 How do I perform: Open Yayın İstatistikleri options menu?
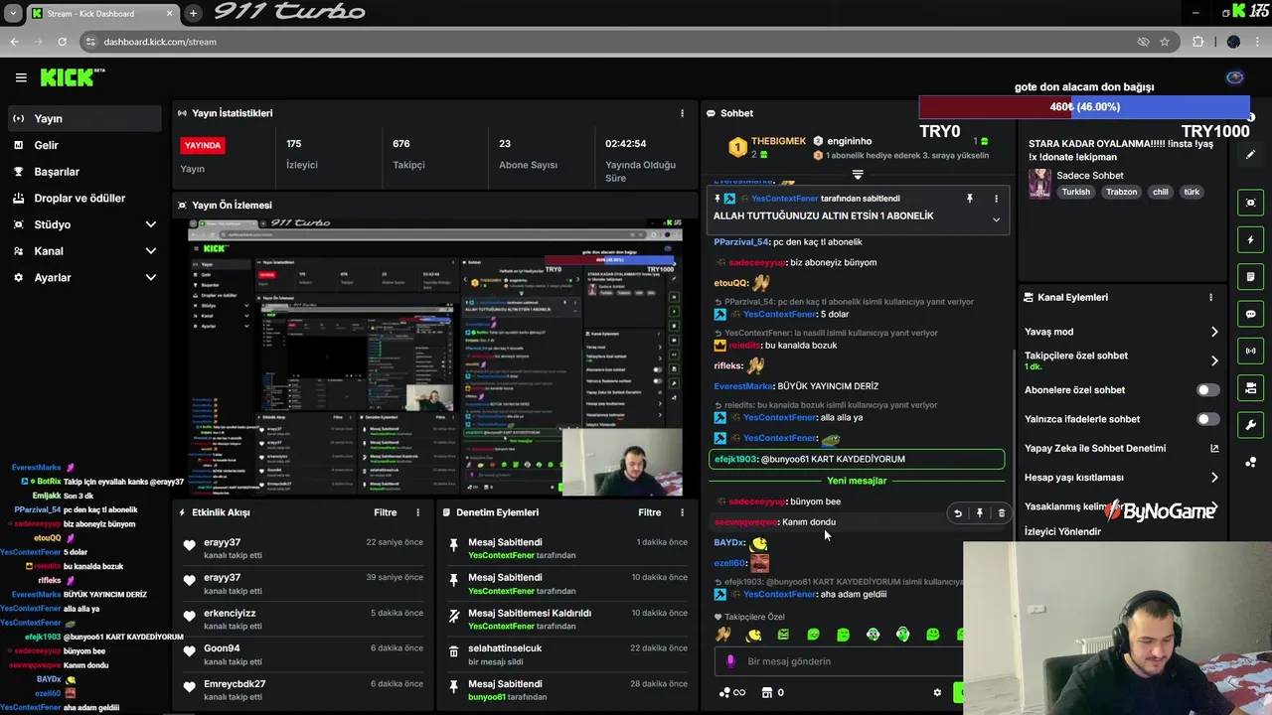tap(682, 113)
